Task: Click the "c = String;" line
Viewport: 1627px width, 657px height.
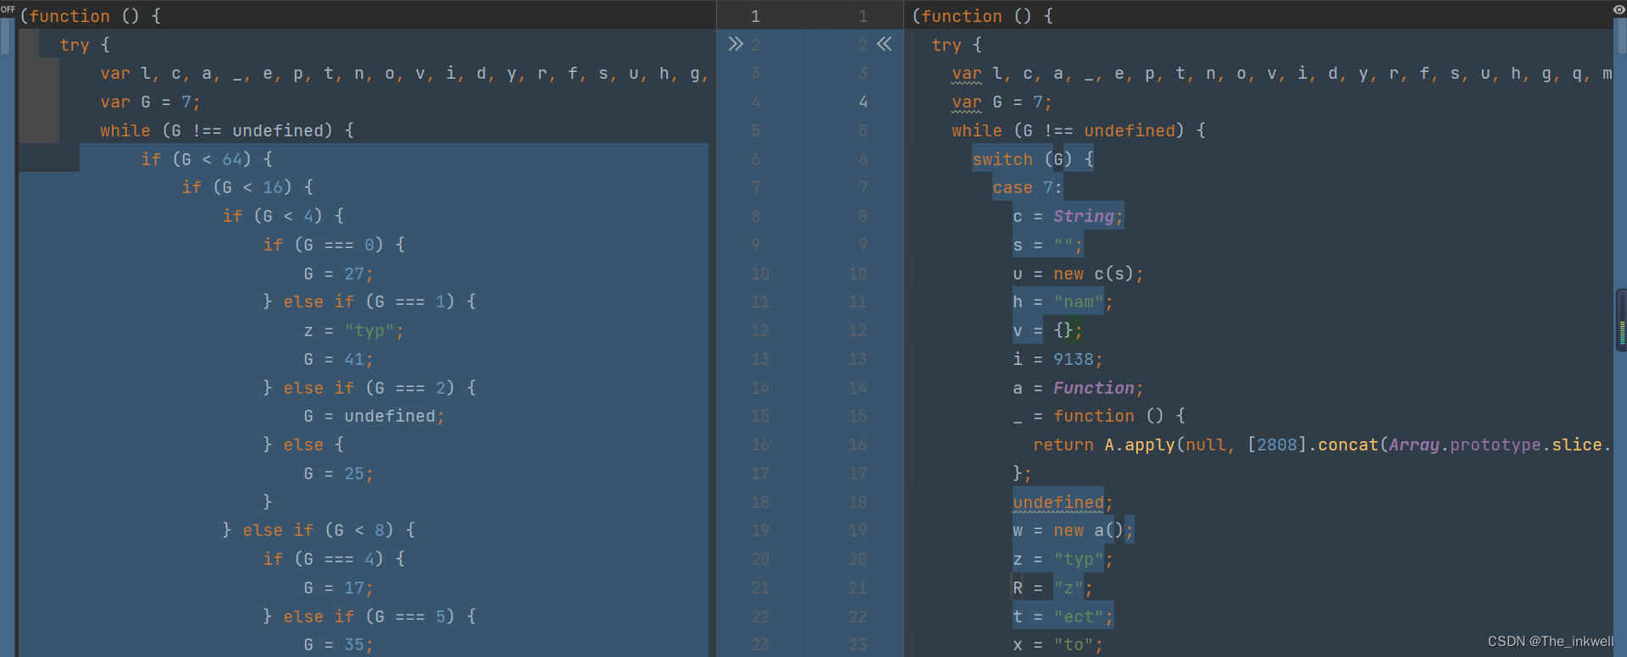Action: pyautogui.click(x=1068, y=216)
